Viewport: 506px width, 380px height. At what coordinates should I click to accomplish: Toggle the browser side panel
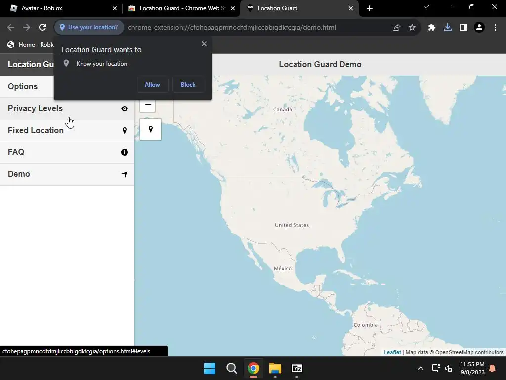464,28
